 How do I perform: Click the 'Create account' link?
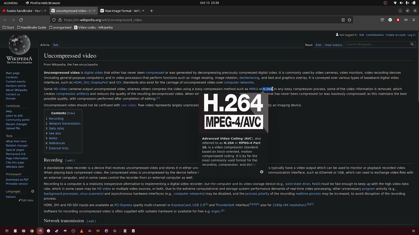(x=395, y=35)
